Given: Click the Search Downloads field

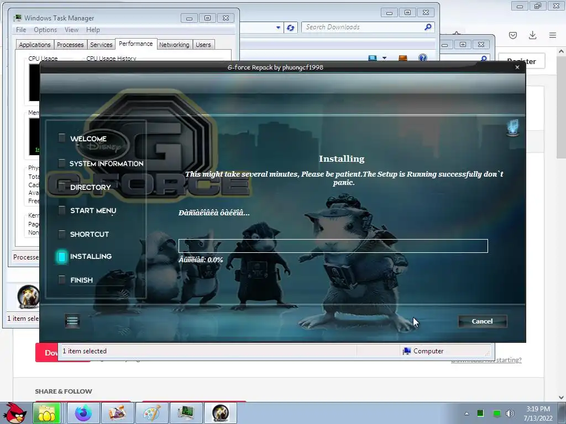Looking at the screenshot, I should point(363,27).
